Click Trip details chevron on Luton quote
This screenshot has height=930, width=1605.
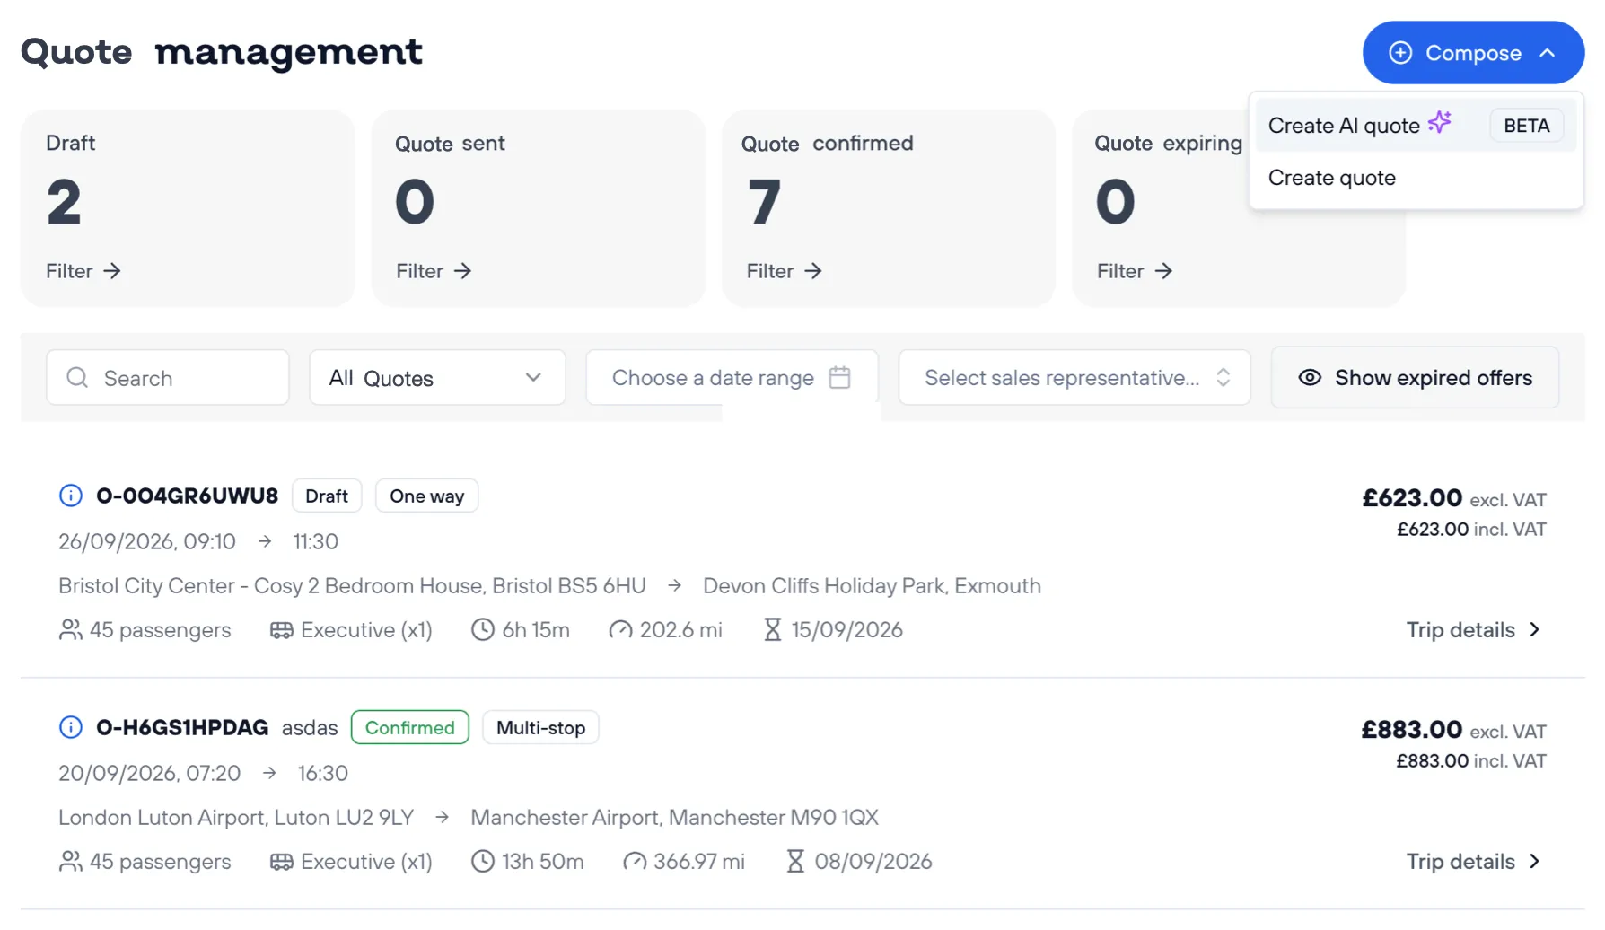point(1535,862)
